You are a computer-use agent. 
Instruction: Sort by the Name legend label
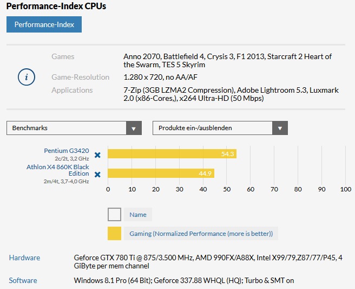point(138,215)
